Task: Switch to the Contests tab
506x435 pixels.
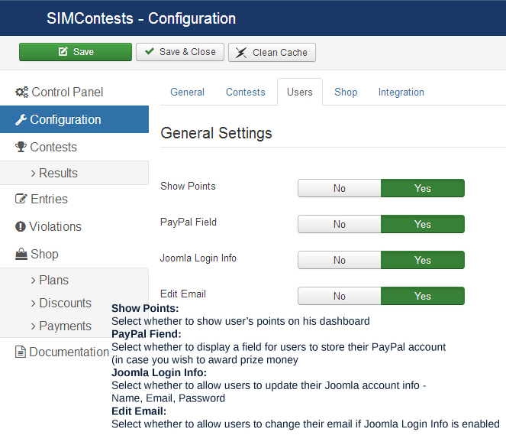Action: click(x=246, y=92)
